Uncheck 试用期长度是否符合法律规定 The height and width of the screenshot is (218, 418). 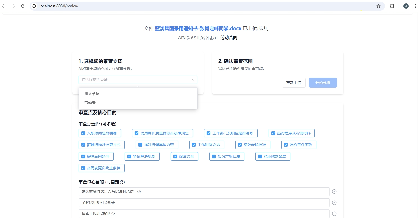pos(163,133)
